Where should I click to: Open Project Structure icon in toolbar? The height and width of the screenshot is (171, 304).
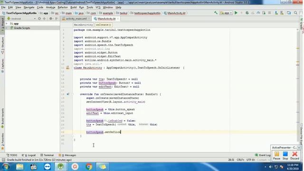289,13
